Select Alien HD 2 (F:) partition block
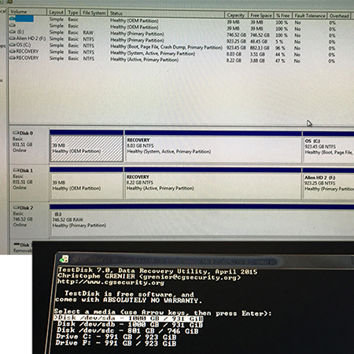This screenshot has width=354, height=354. (x=328, y=183)
